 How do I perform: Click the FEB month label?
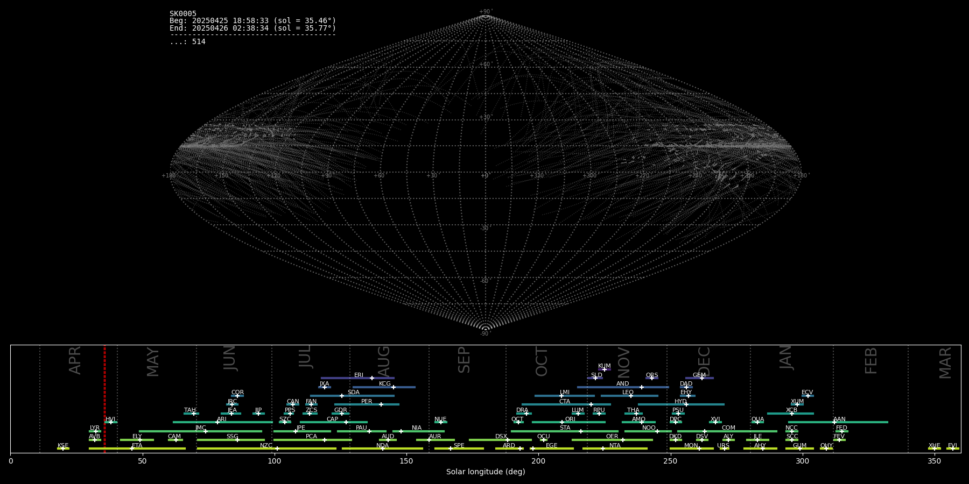click(870, 361)
